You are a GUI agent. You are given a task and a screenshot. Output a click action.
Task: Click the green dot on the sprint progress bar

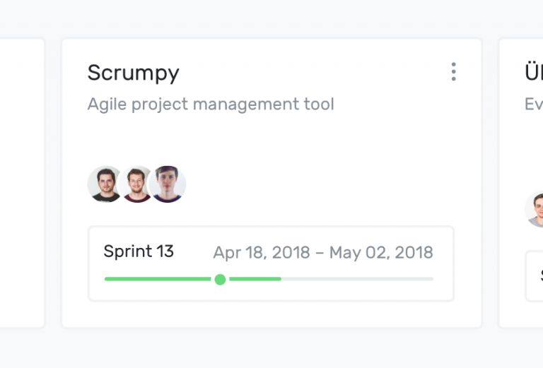pos(220,279)
